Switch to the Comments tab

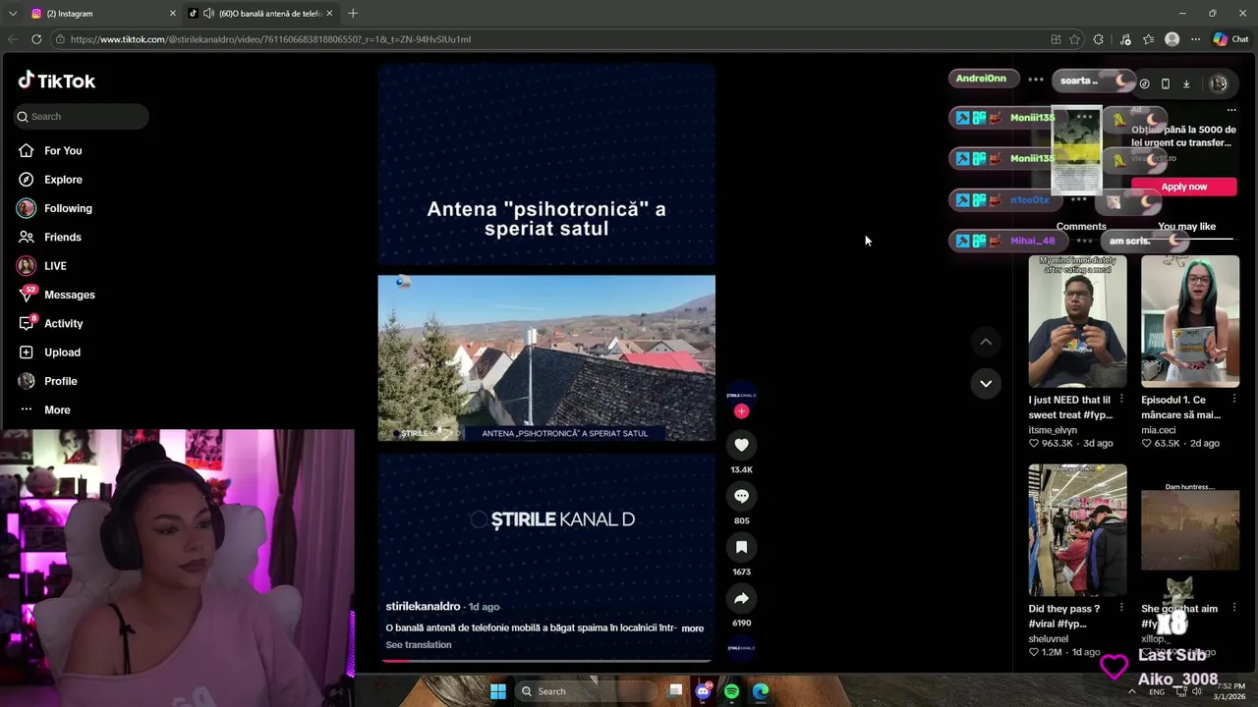(1081, 227)
